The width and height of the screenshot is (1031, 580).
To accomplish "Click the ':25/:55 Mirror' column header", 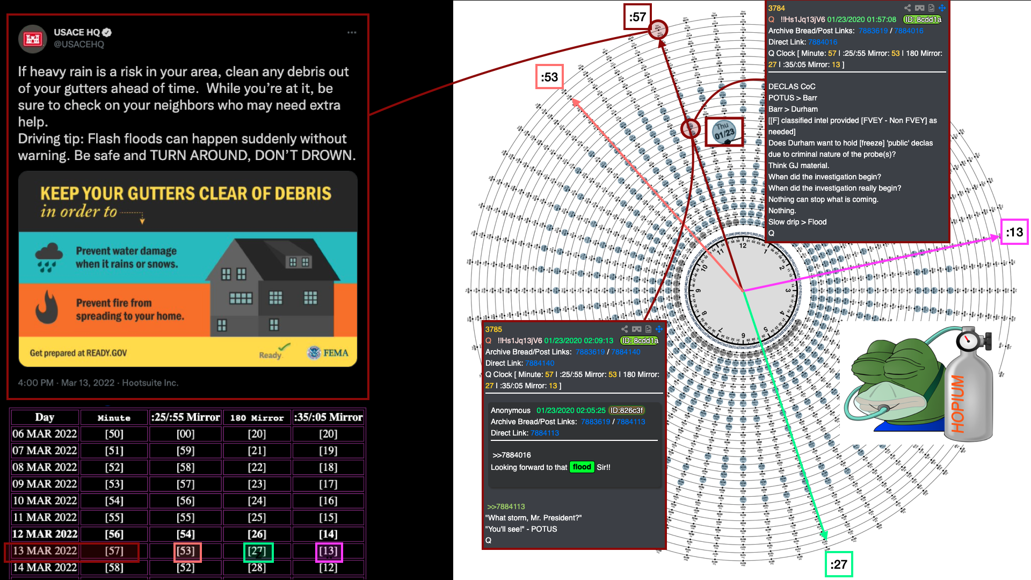I will (x=185, y=417).
